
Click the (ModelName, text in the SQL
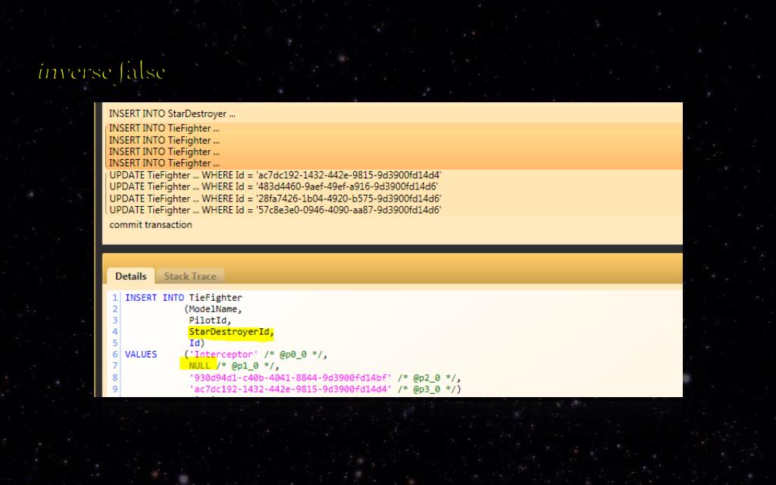tap(213, 309)
